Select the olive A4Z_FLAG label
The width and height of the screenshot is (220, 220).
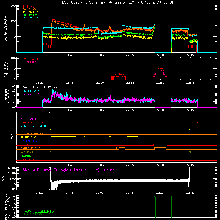pos(27,152)
